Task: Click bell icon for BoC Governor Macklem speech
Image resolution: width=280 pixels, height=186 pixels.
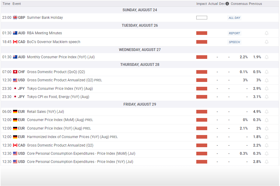Action: pyautogui.click(x=267, y=42)
